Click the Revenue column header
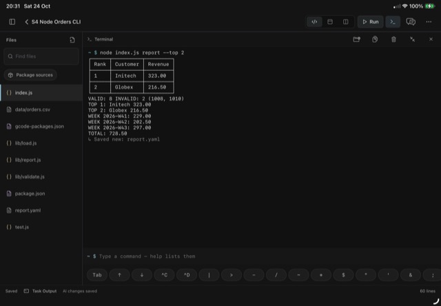 [158, 64]
